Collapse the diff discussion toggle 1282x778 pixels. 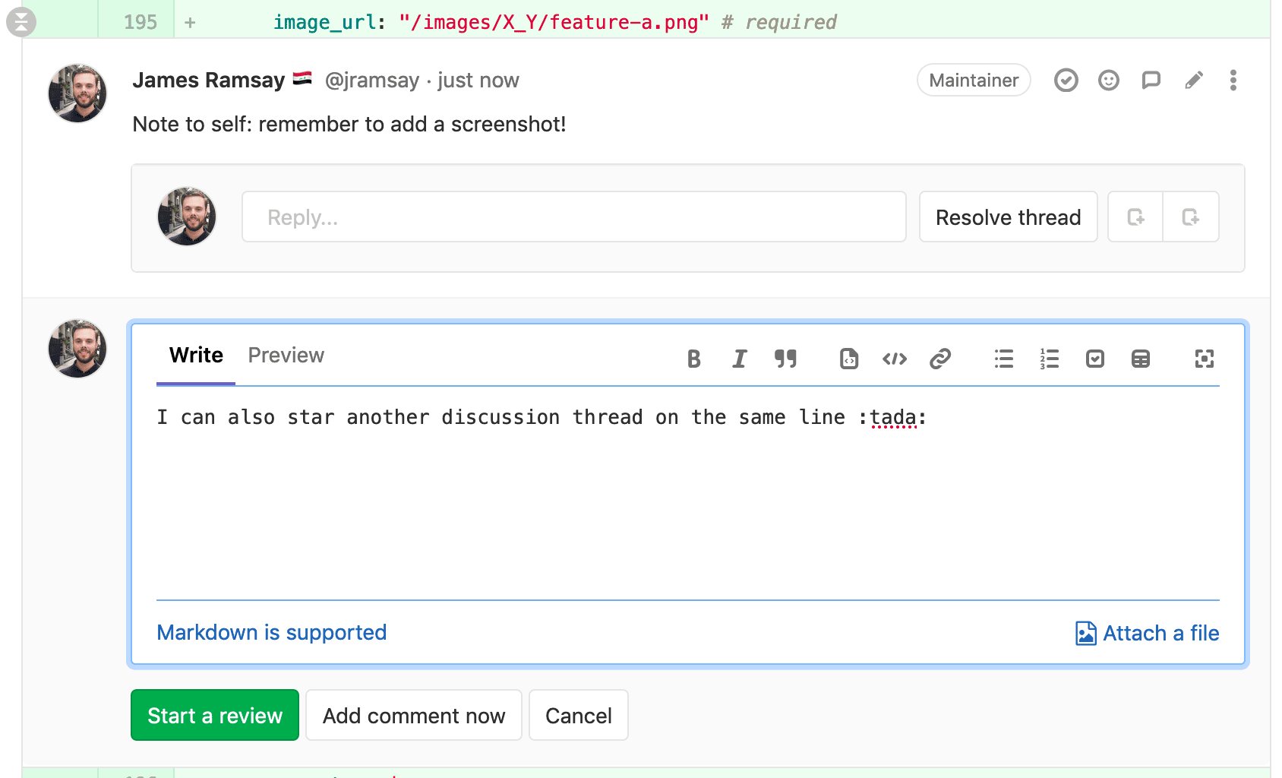point(21,22)
